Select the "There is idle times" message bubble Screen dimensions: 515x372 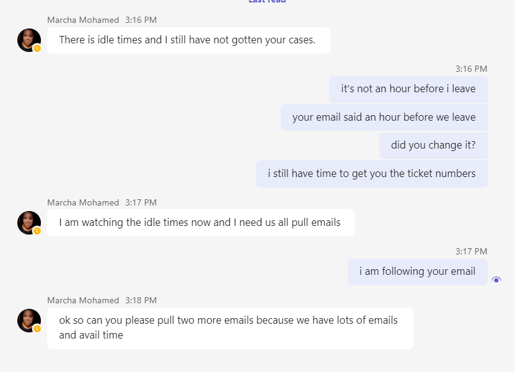(188, 40)
